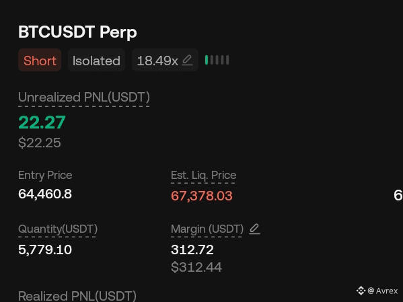The height and width of the screenshot is (302, 403).
Task: Click the ADL risk indicator bars
Action: point(217,60)
